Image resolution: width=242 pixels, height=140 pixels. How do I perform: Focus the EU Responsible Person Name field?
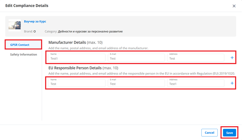77,83
